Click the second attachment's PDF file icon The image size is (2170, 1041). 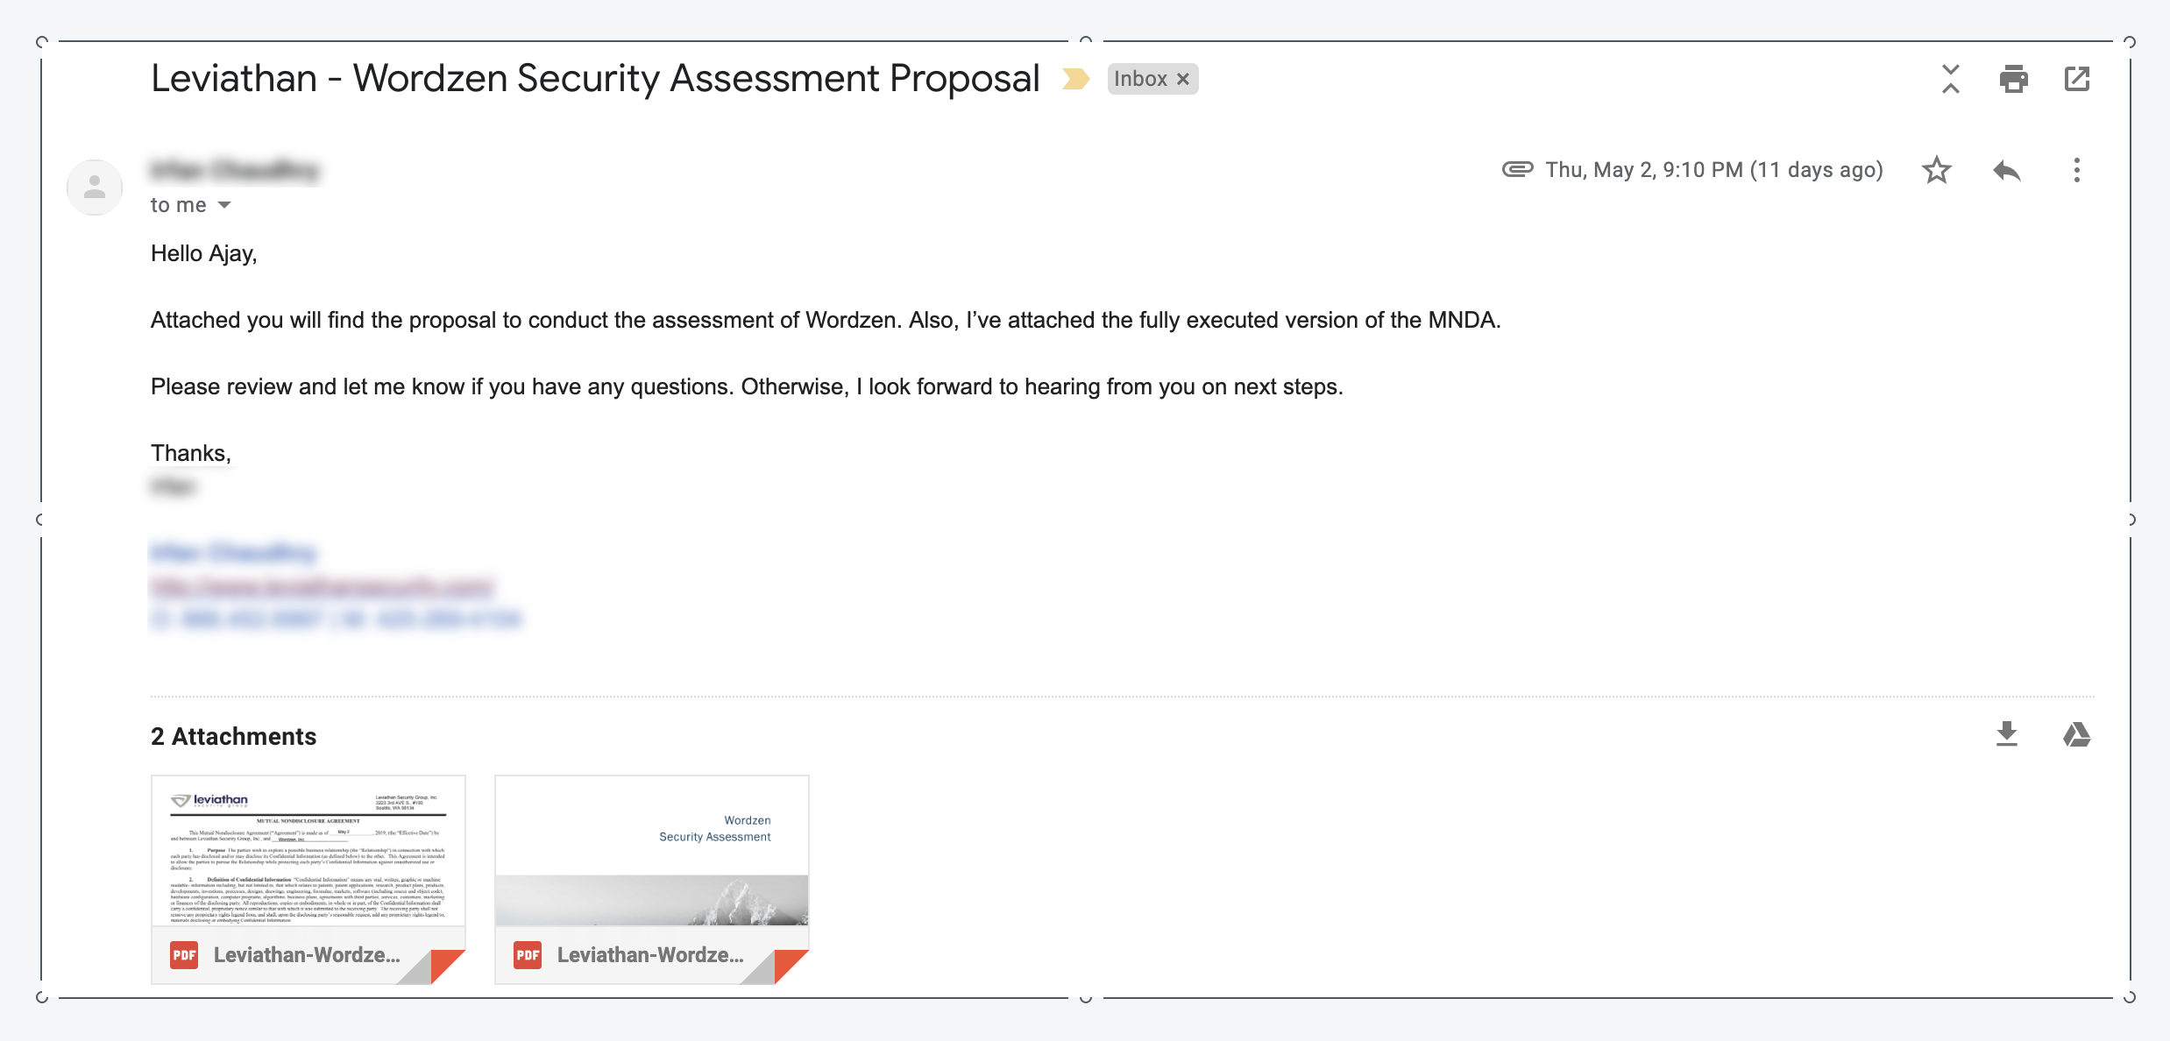point(528,955)
